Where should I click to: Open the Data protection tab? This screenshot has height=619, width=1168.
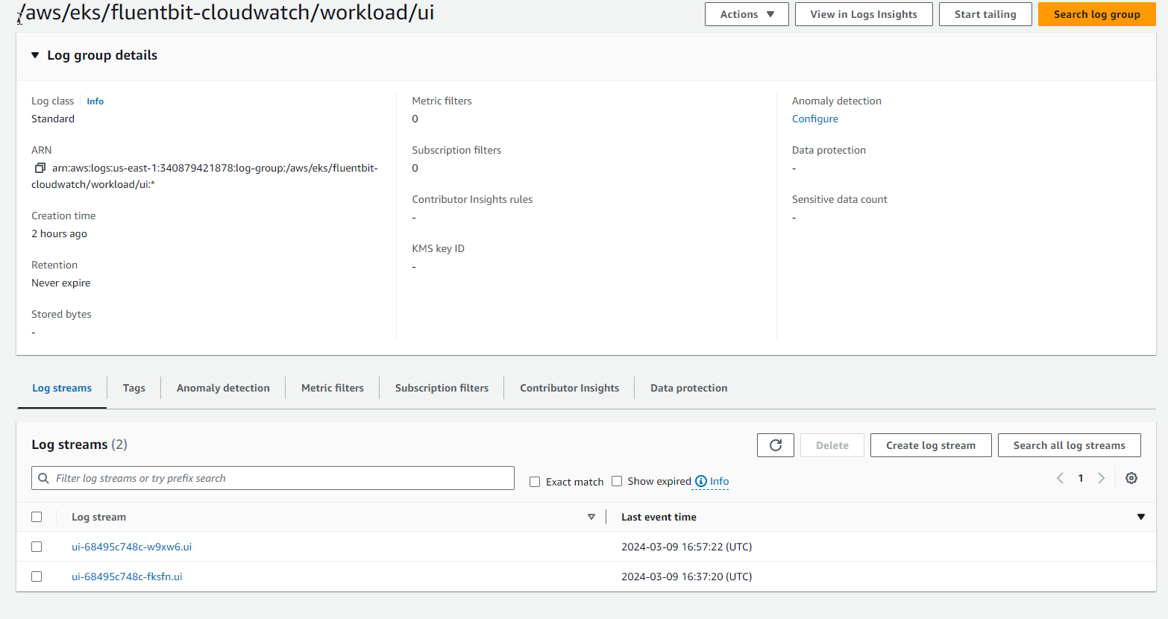pos(688,388)
